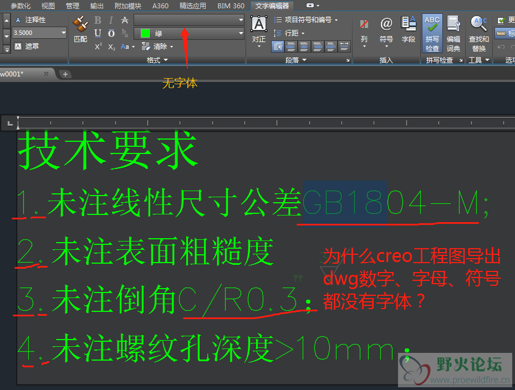Close the w0001* drawing tab
Screen dimensions: 515x390
coord(46,74)
